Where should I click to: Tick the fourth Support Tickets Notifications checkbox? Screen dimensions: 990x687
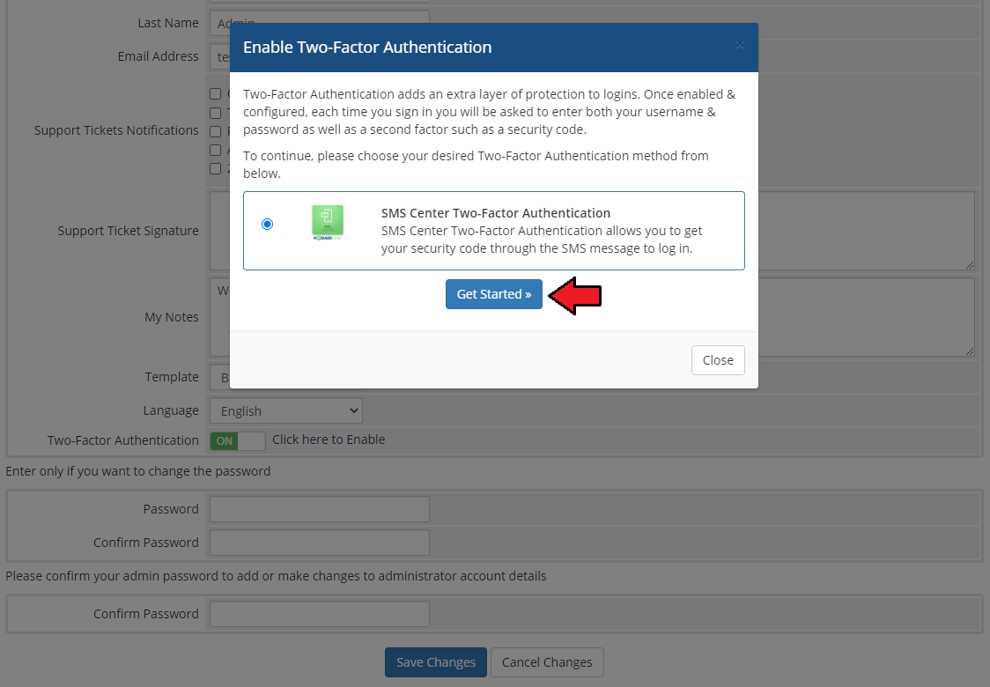pos(215,151)
